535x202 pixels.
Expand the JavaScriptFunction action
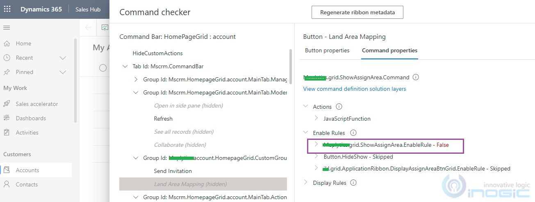pyautogui.click(x=316, y=119)
